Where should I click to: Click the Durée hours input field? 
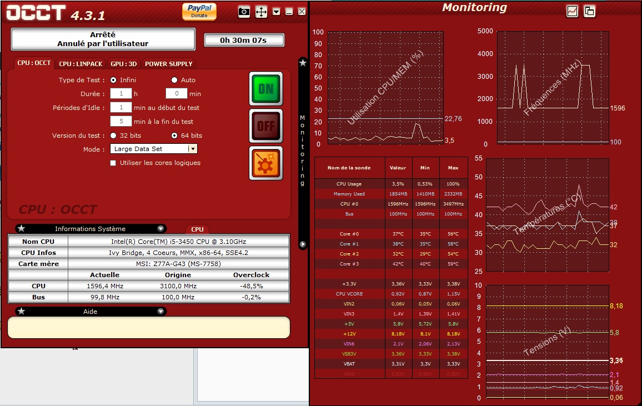click(121, 94)
